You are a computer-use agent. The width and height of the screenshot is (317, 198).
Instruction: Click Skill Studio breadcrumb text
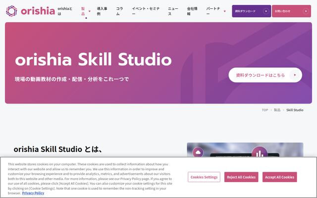tap(295, 110)
